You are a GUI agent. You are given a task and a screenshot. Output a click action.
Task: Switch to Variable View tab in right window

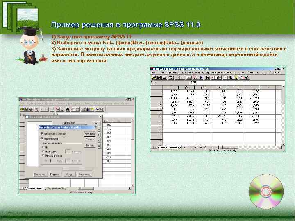(x=193, y=147)
